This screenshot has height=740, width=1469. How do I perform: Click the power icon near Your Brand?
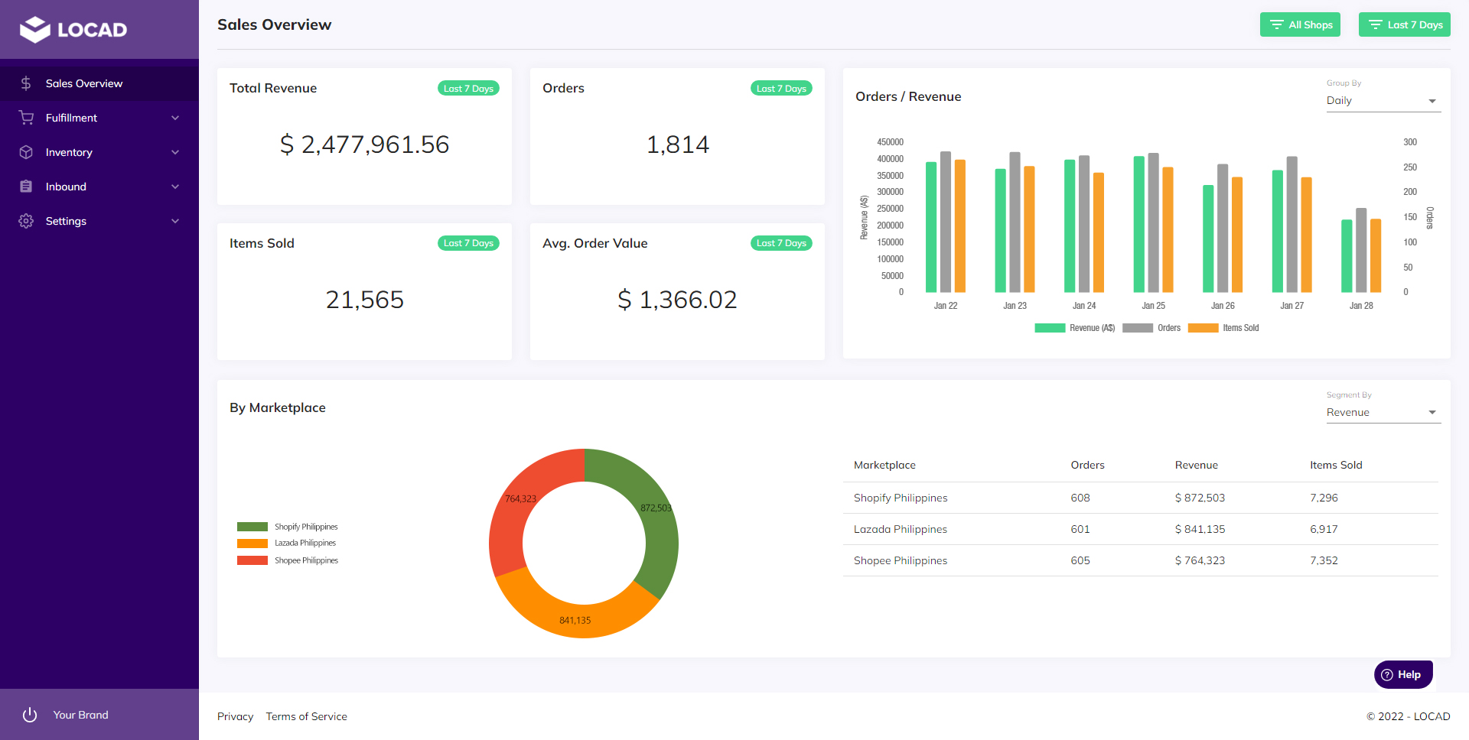coord(29,715)
